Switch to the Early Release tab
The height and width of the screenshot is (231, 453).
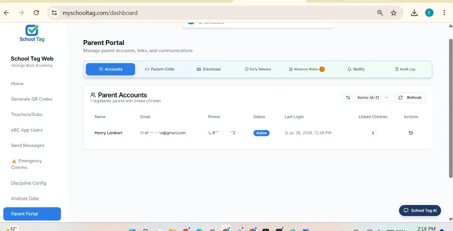[258, 69]
